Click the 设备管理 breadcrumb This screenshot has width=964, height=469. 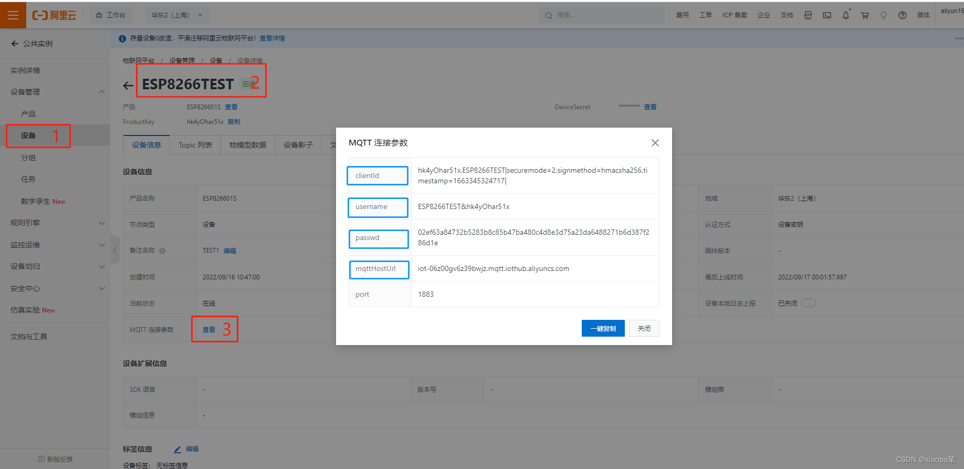click(182, 60)
